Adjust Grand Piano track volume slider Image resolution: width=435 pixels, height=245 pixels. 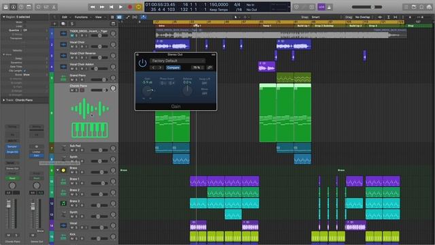point(99,80)
